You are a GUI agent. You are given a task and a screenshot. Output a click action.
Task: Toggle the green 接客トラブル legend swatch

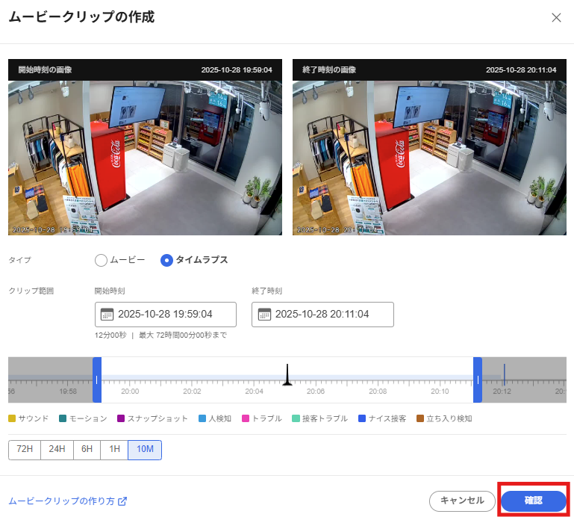(x=296, y=418)
